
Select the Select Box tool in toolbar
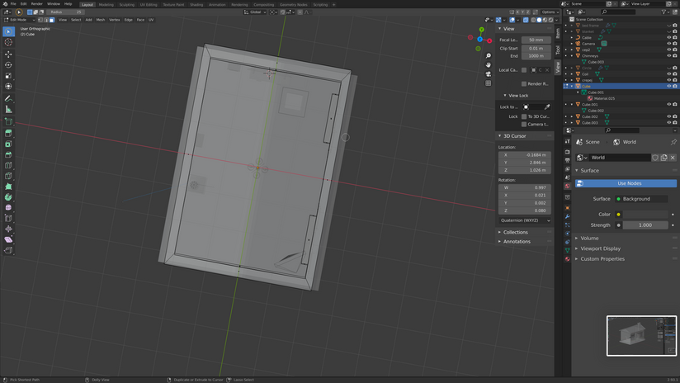point(8,31)
